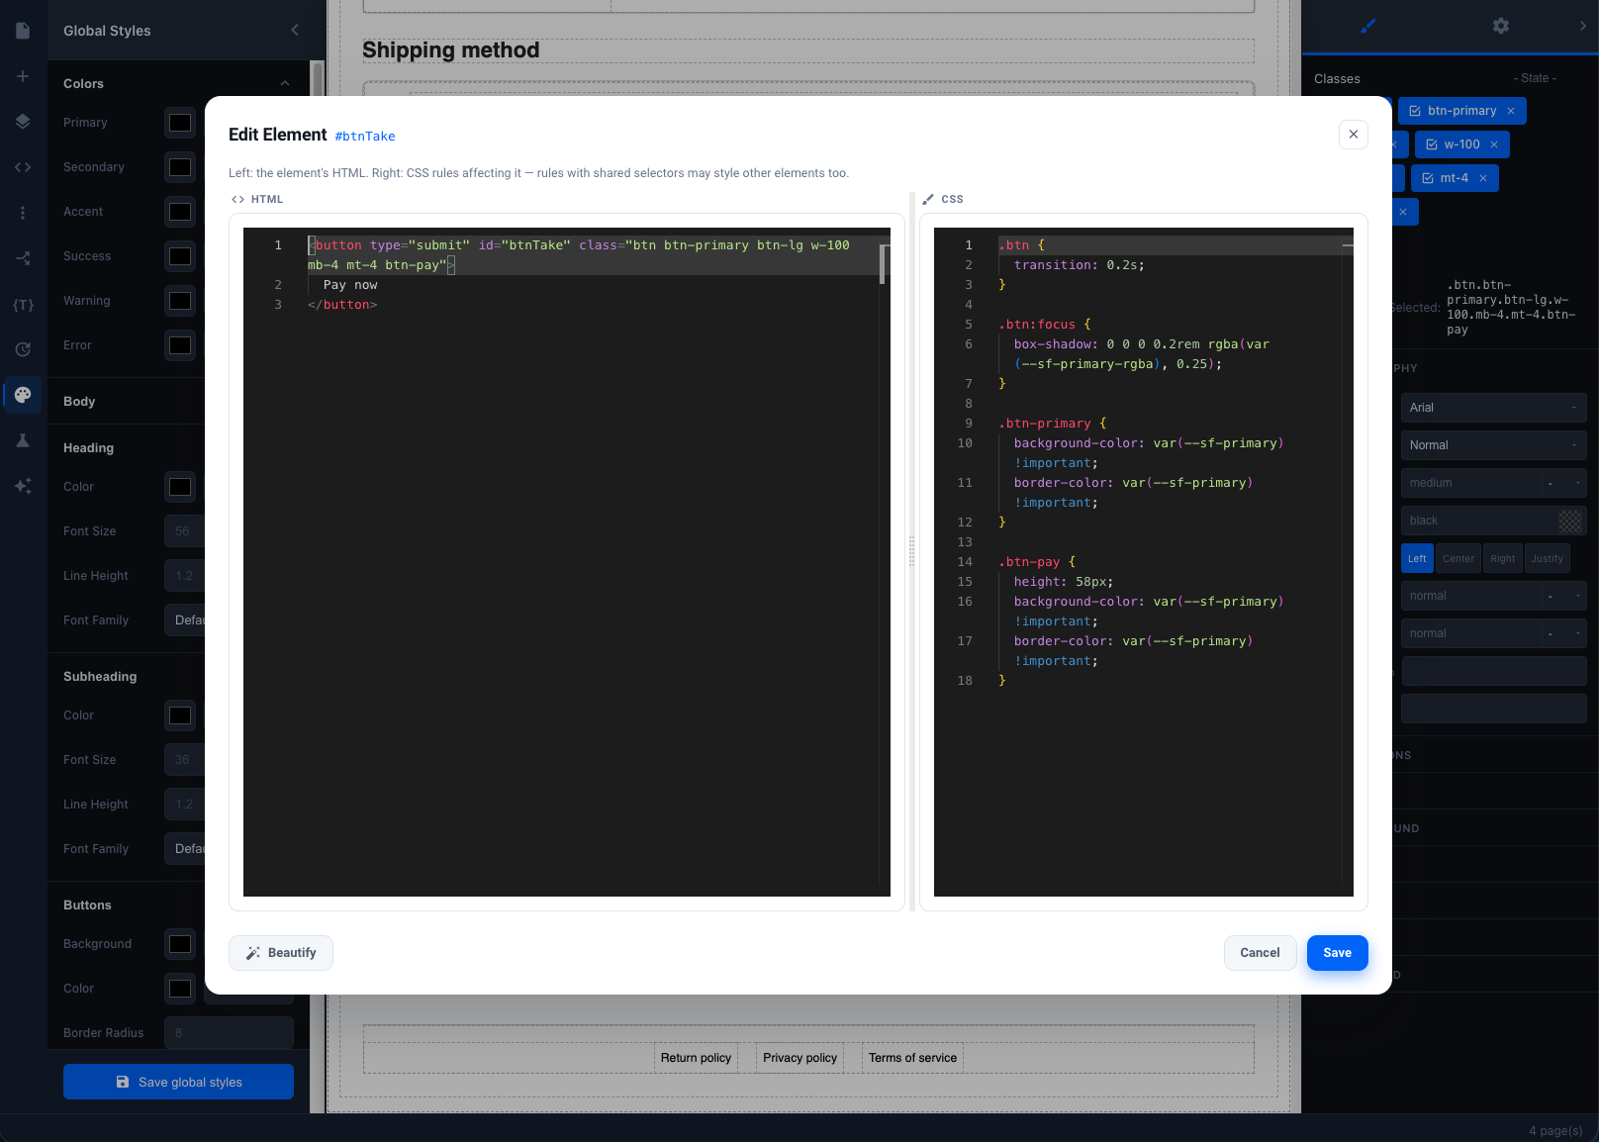1599x1142 pixels.
Task: Select Left text alignment
Action: [x=1417, y=558]
